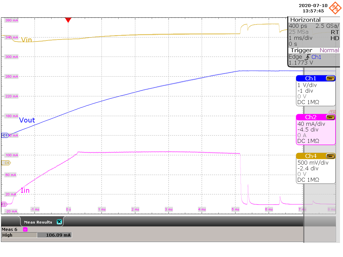This screenshot has height=257, width=343.
Task: Select the edge trigger slope icon
Action: (307, 57)
